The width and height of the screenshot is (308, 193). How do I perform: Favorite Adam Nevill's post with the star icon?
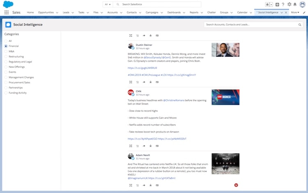(x=150, y=185)
